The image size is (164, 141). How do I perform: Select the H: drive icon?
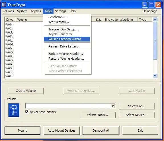pyautogui.click(x=8, y=24)
